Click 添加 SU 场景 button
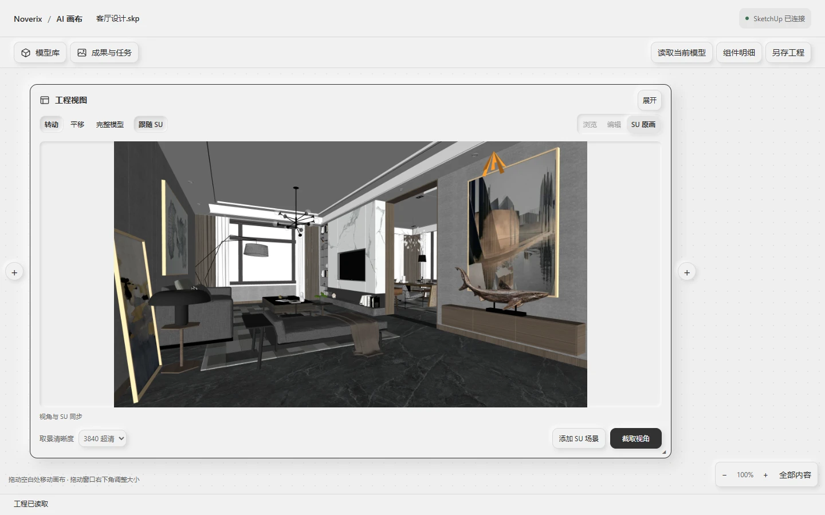The height and width of the screenshot is (515, 825). (x=579, y=439)
